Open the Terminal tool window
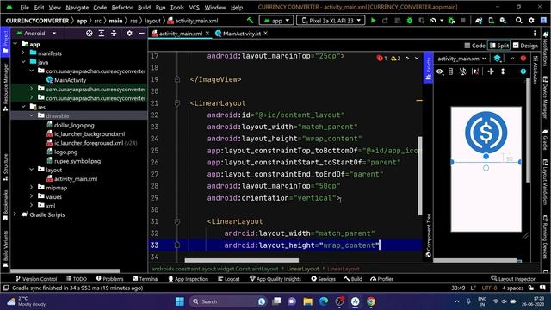The image size is (551, 310). pyautogui.click(x=145, y=279)
